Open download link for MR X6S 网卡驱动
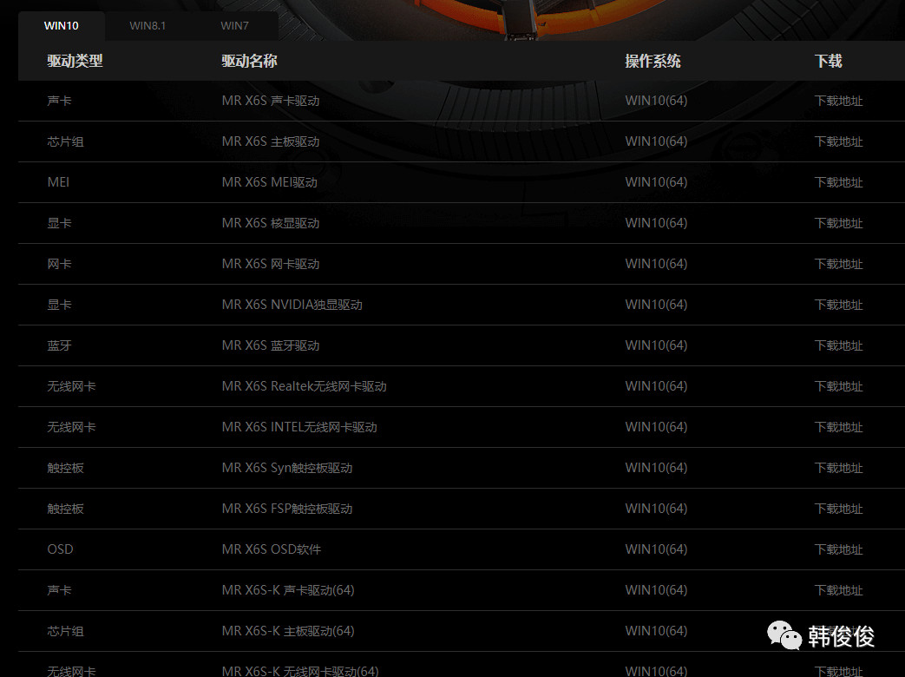905x677 pixels. (838, 265)
